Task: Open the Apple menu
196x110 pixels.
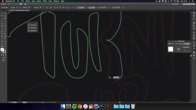Action: coord(3,1)
